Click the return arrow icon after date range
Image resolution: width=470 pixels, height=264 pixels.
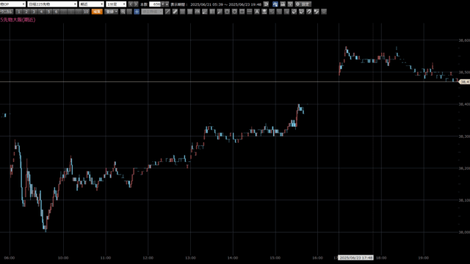[266, 4]
